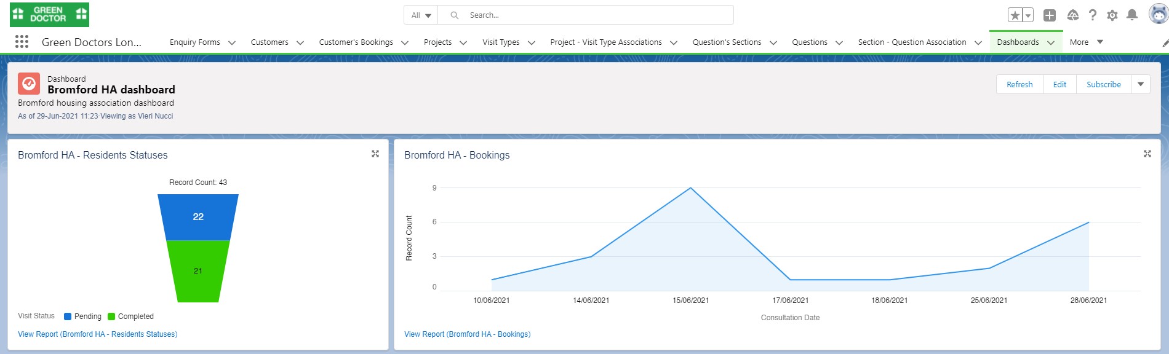Open View Report for Bromford HA Bookings
The image size is (1169, 354).
pyautogui.click(x=467, y=334)
